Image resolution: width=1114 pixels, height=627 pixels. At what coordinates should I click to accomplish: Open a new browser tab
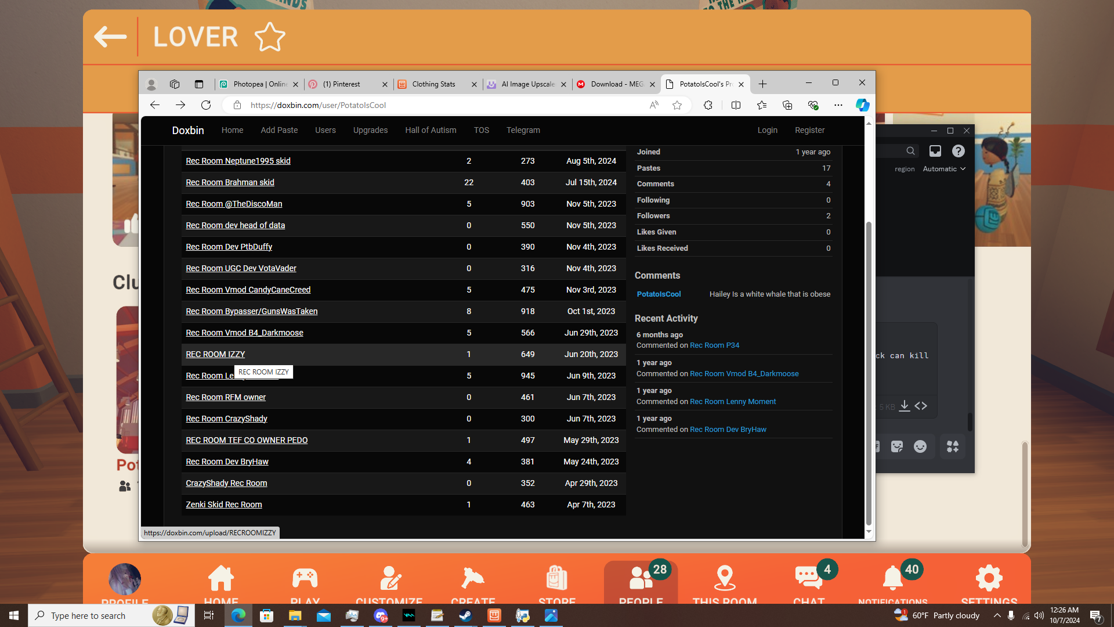tap(762, 84)
